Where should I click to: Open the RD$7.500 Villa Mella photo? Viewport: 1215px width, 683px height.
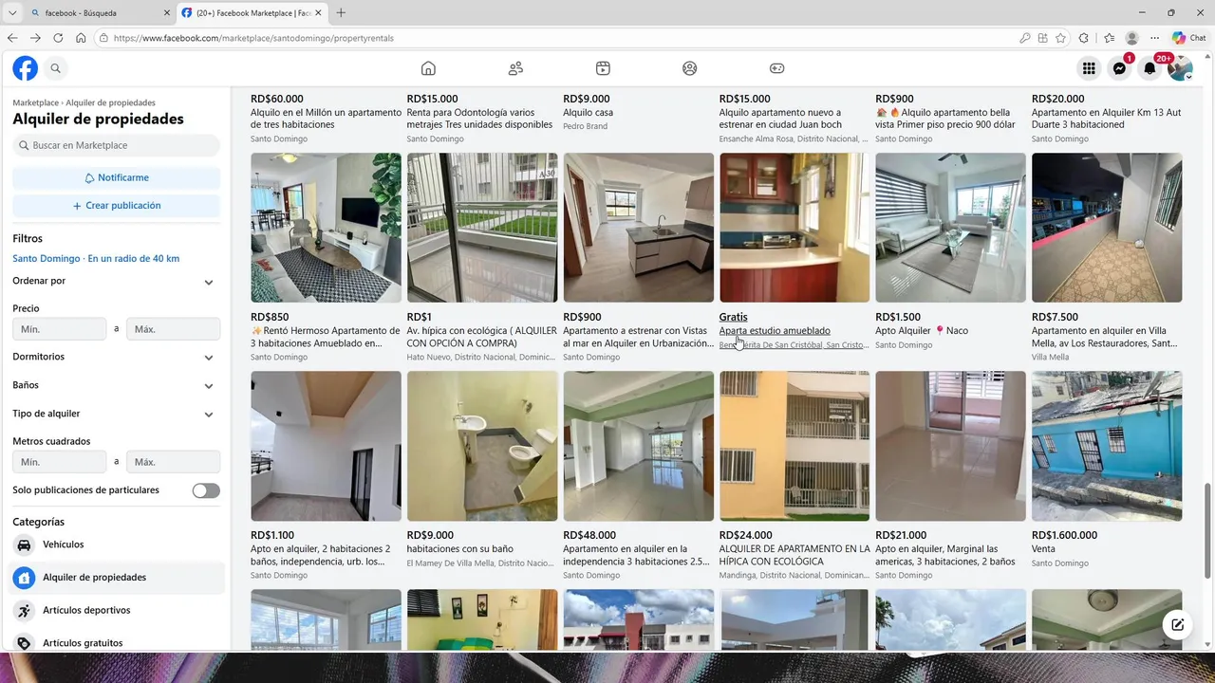point(1107,228)
